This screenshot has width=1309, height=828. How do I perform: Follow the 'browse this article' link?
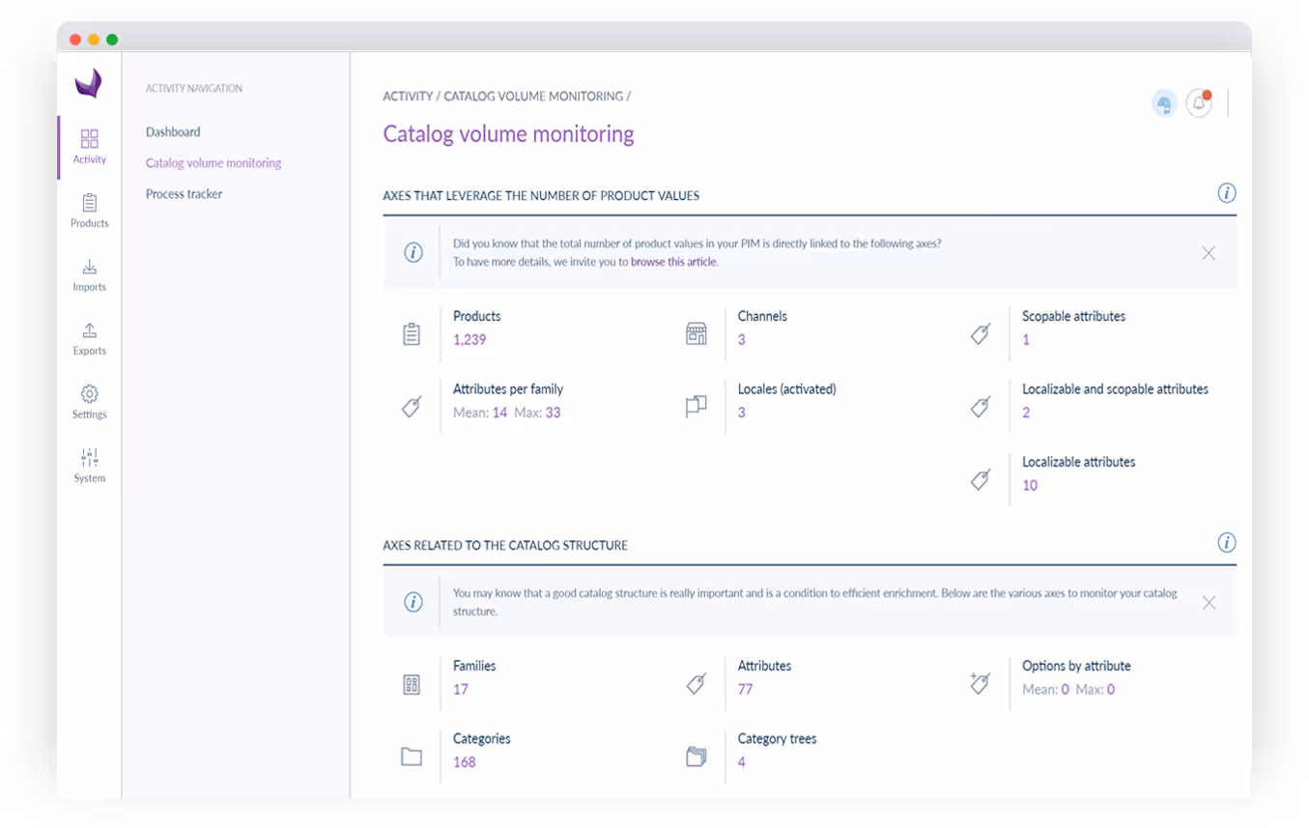point(674,262)
